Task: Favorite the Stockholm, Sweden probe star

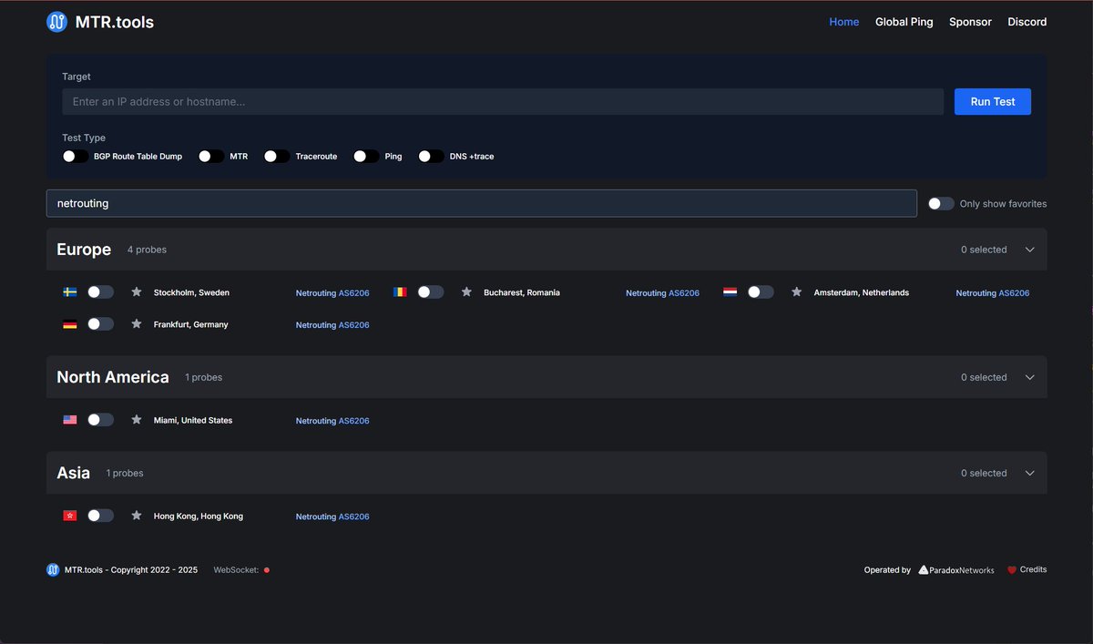Action: click(137, 292)
